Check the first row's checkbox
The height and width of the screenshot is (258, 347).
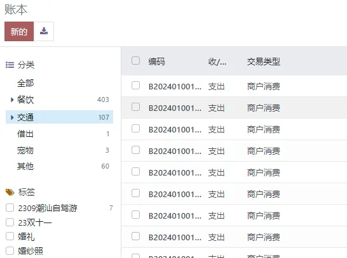(135, 86)
